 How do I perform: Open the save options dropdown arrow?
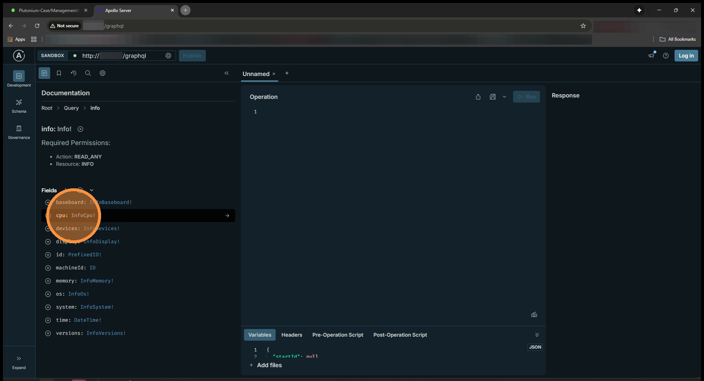click(x=504, y=97)
